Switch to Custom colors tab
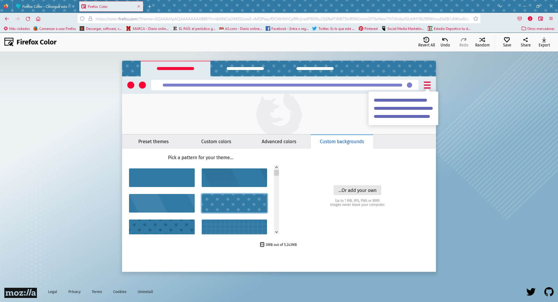The image size is (558, 302). pyautogui.click(x=216, y=141)
